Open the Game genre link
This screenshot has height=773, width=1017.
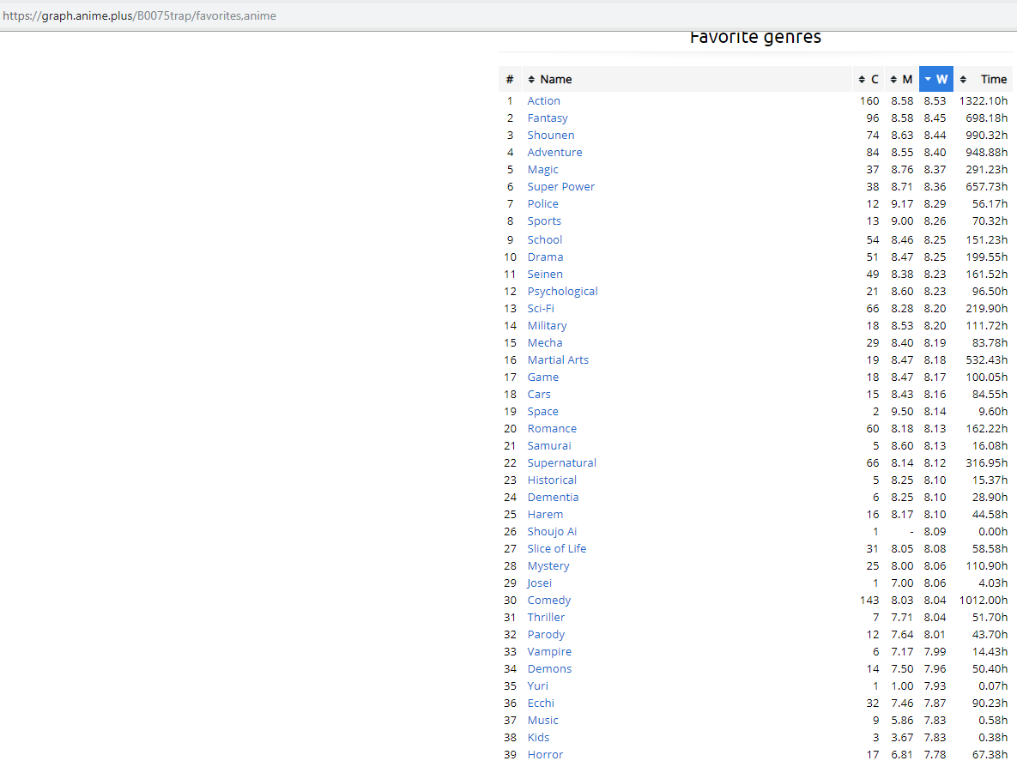[543, 377]
